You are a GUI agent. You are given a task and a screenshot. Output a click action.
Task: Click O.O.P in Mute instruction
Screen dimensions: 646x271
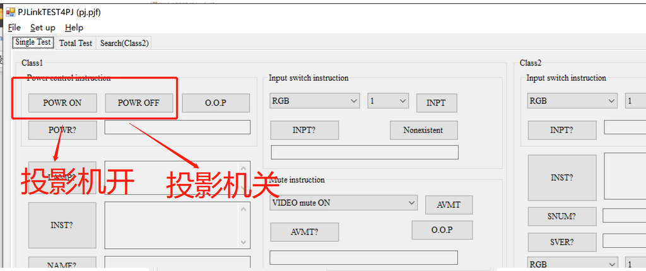click(442, 230)
